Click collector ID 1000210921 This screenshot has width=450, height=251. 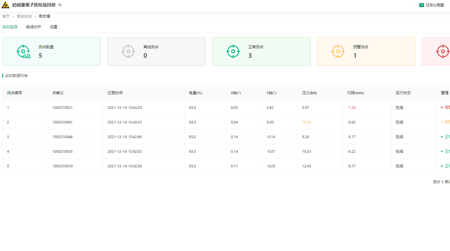tap(63, 107)
